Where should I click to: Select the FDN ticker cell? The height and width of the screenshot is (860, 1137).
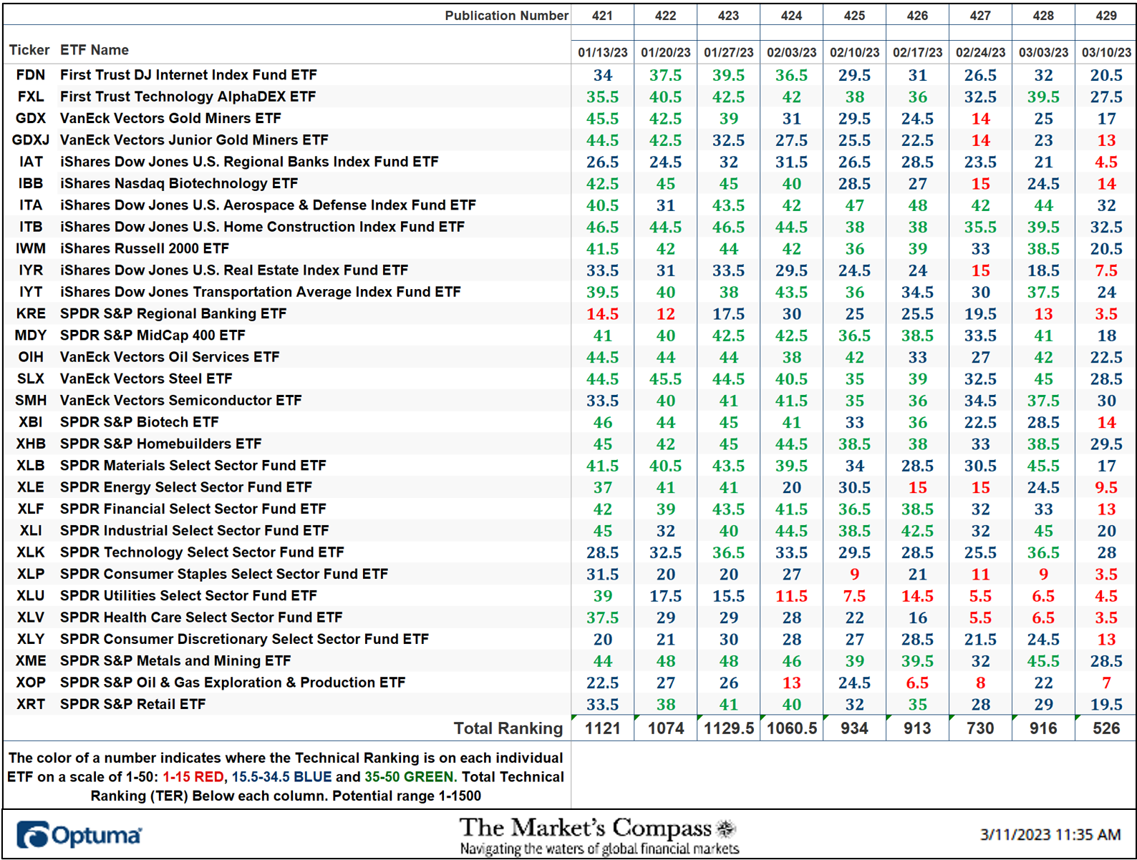pyautogui.click(x=31, y=75)
